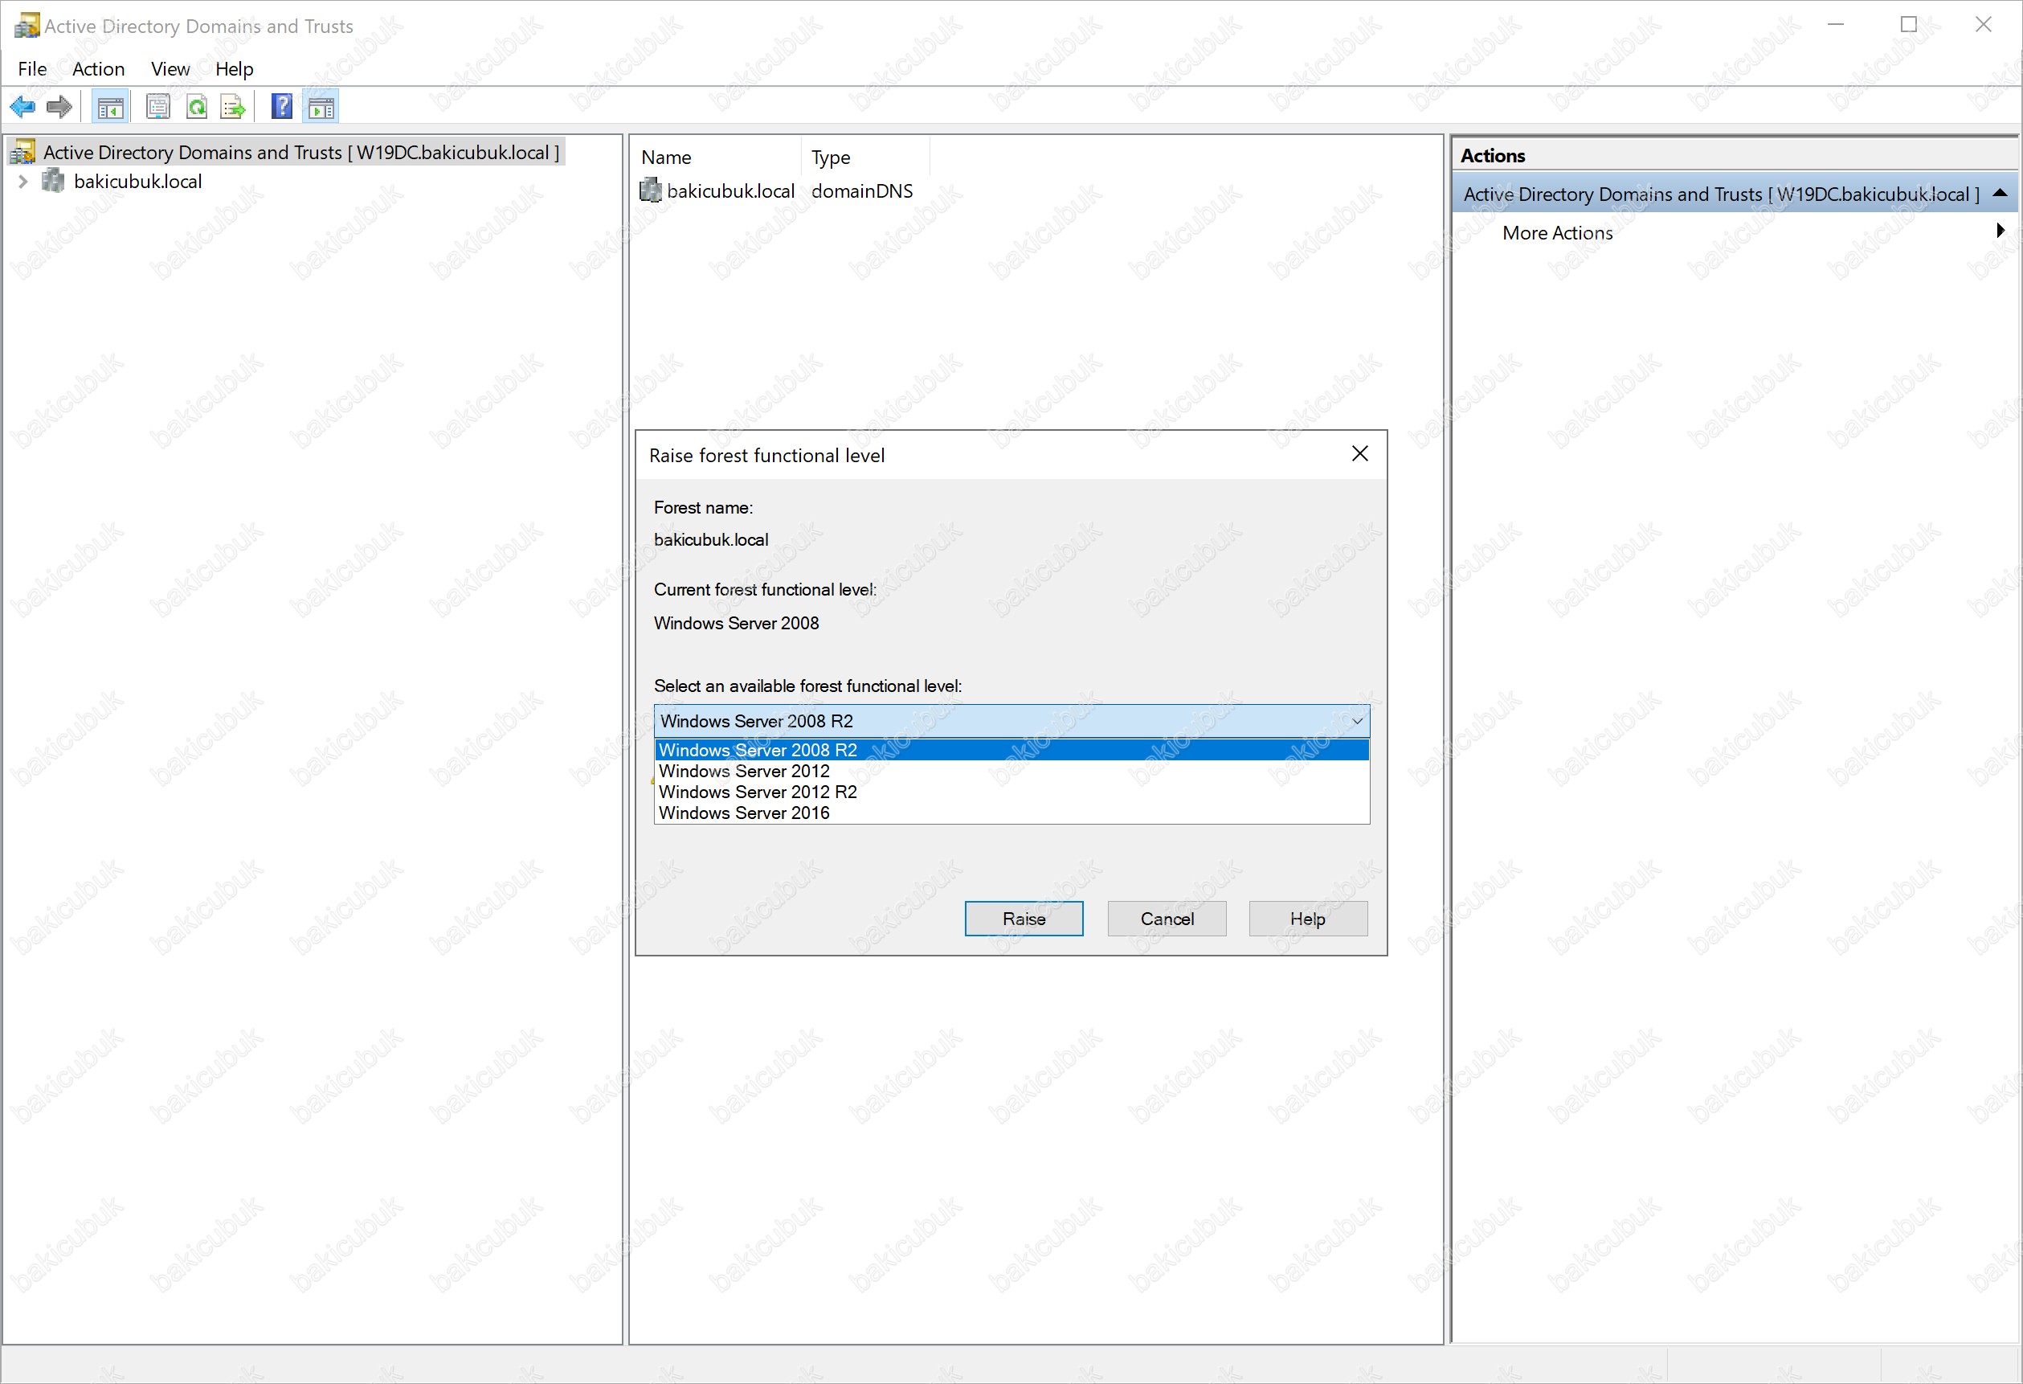Toggle Show/Hide Console Tree toolbar icon
The width and height of the screenshot is (2023, 1384).
pos(111,107)
